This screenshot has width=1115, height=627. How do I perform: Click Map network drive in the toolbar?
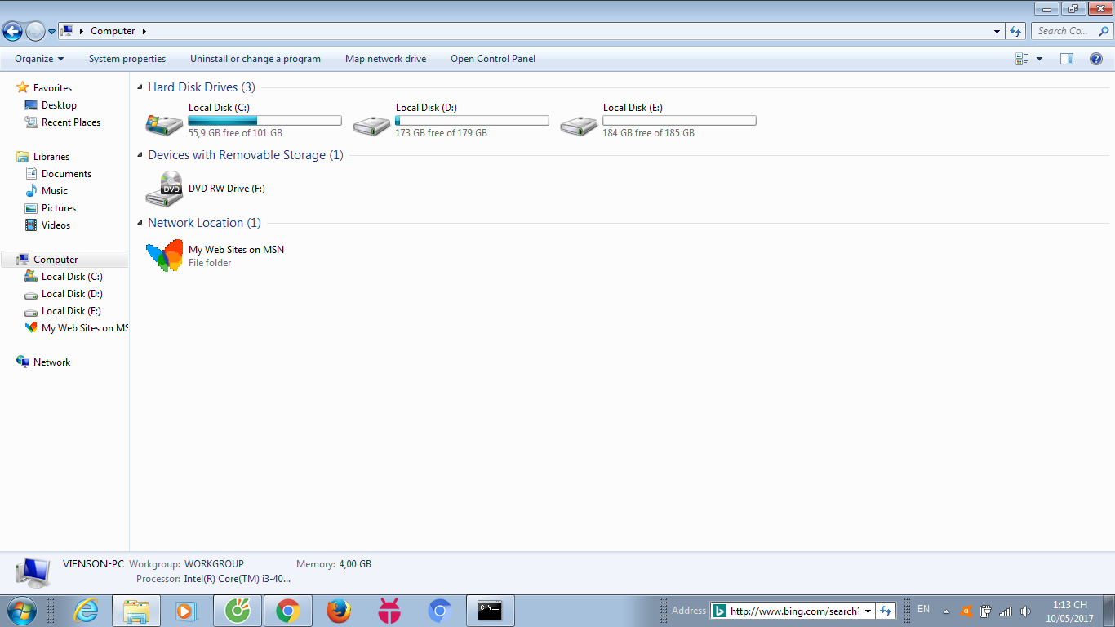[386, 59]
